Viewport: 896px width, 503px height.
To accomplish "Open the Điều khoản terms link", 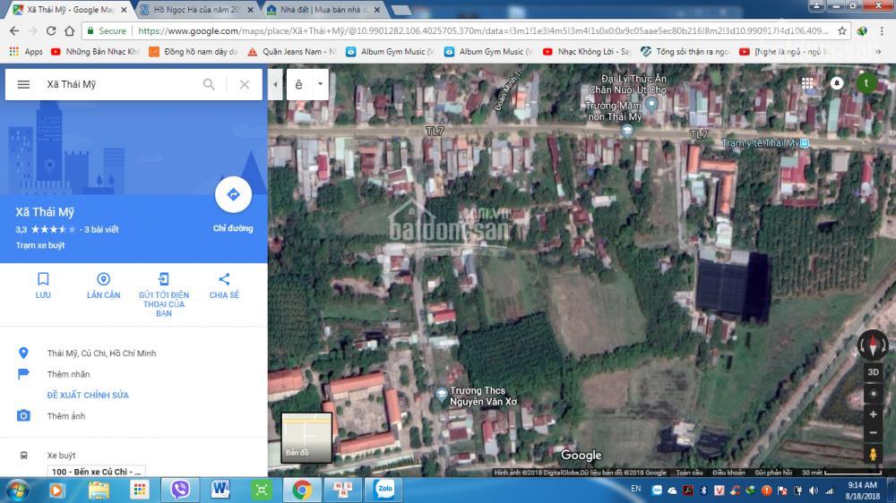I will 728,473.
